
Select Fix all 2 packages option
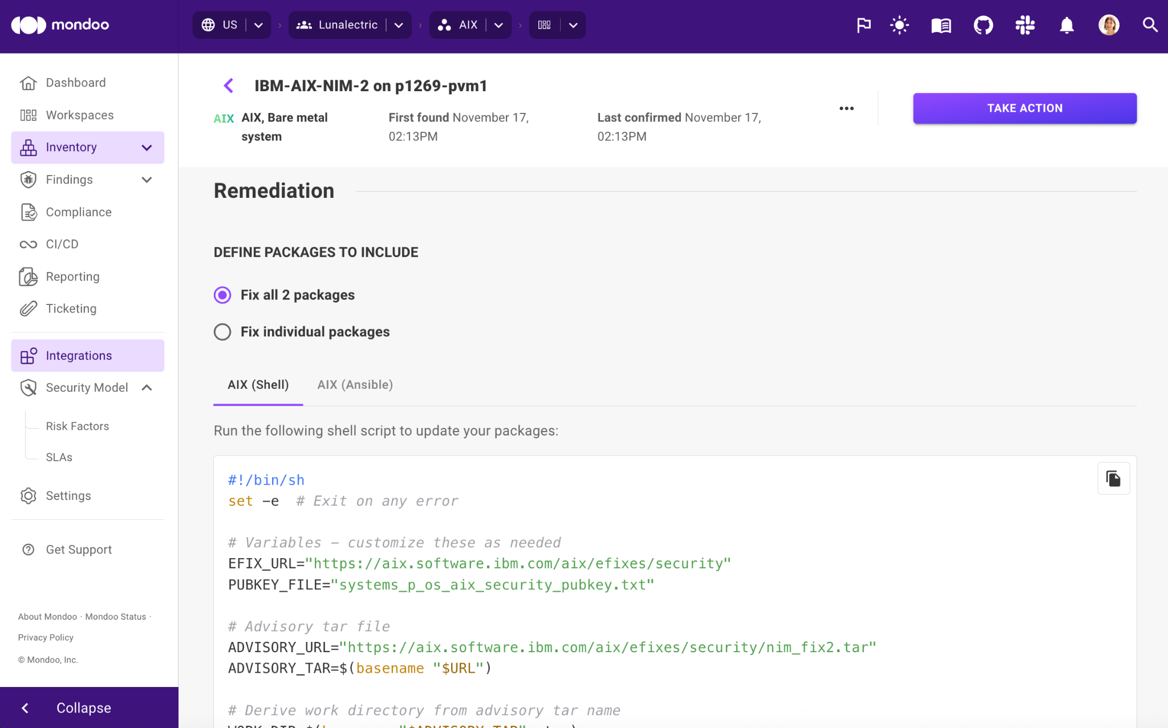(x=222, y=295)
